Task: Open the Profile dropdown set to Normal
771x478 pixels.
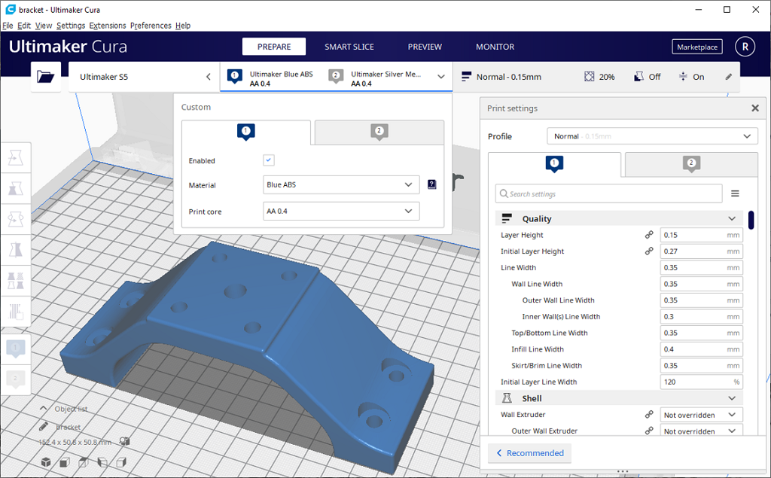Action: pyautogui.click(x=652, y=136)
